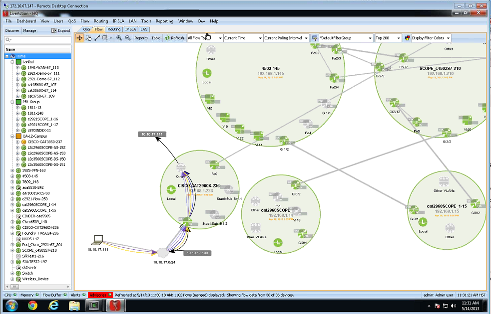Click the Home icon in device tree
This screenshot has width=491, height=314.
pyautogui.click(x=13, y=56)
